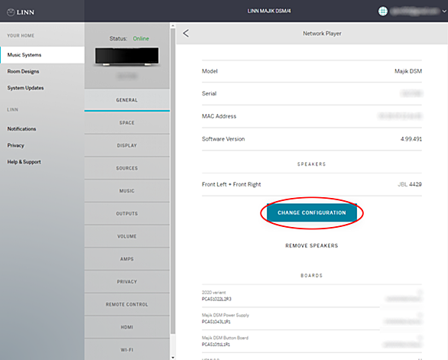Expand the account dropdown chevron

[444, 11]
